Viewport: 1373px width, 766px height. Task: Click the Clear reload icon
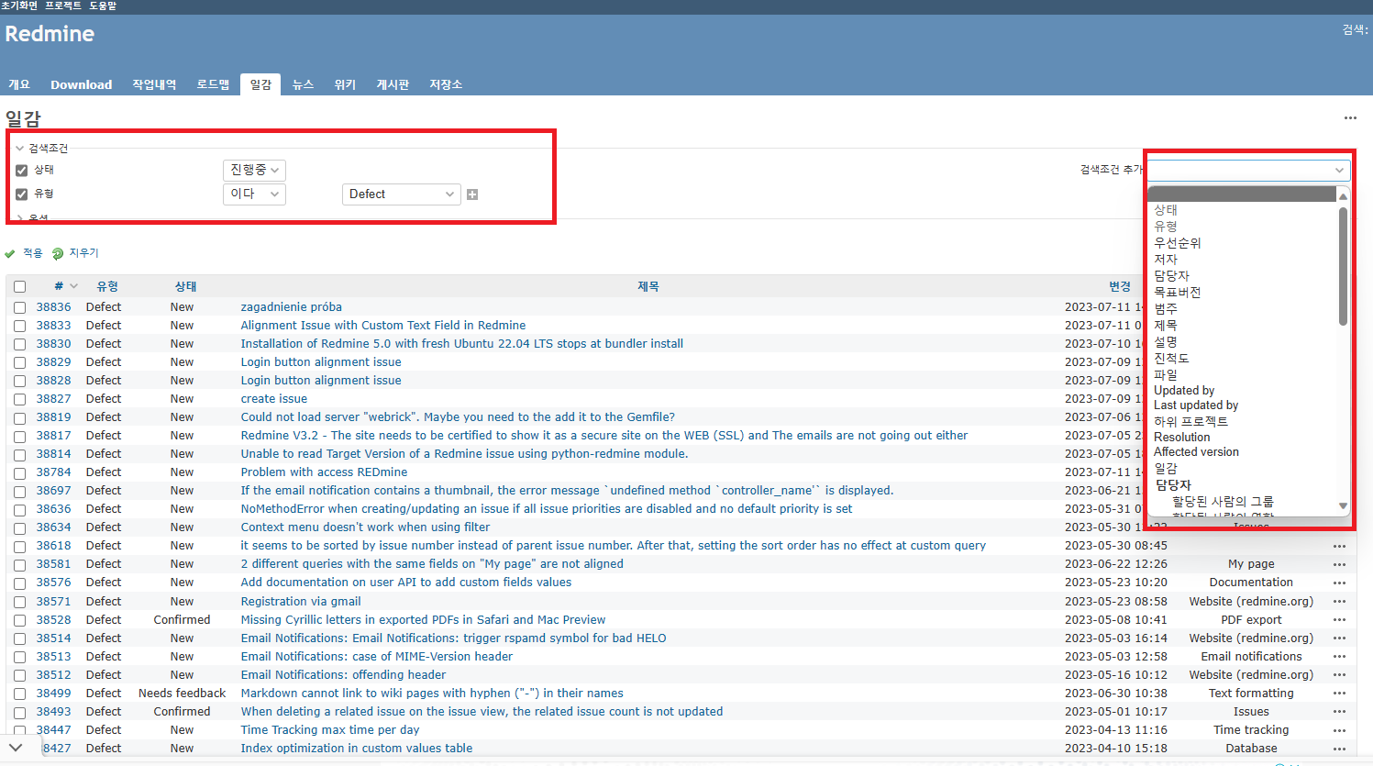click(x=58, y=253)
